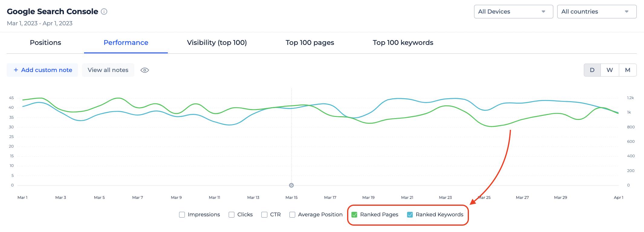This screenshot has height=232, width=644.
Task: Check the CTR metric checkbox
Action: pos(264,215)
